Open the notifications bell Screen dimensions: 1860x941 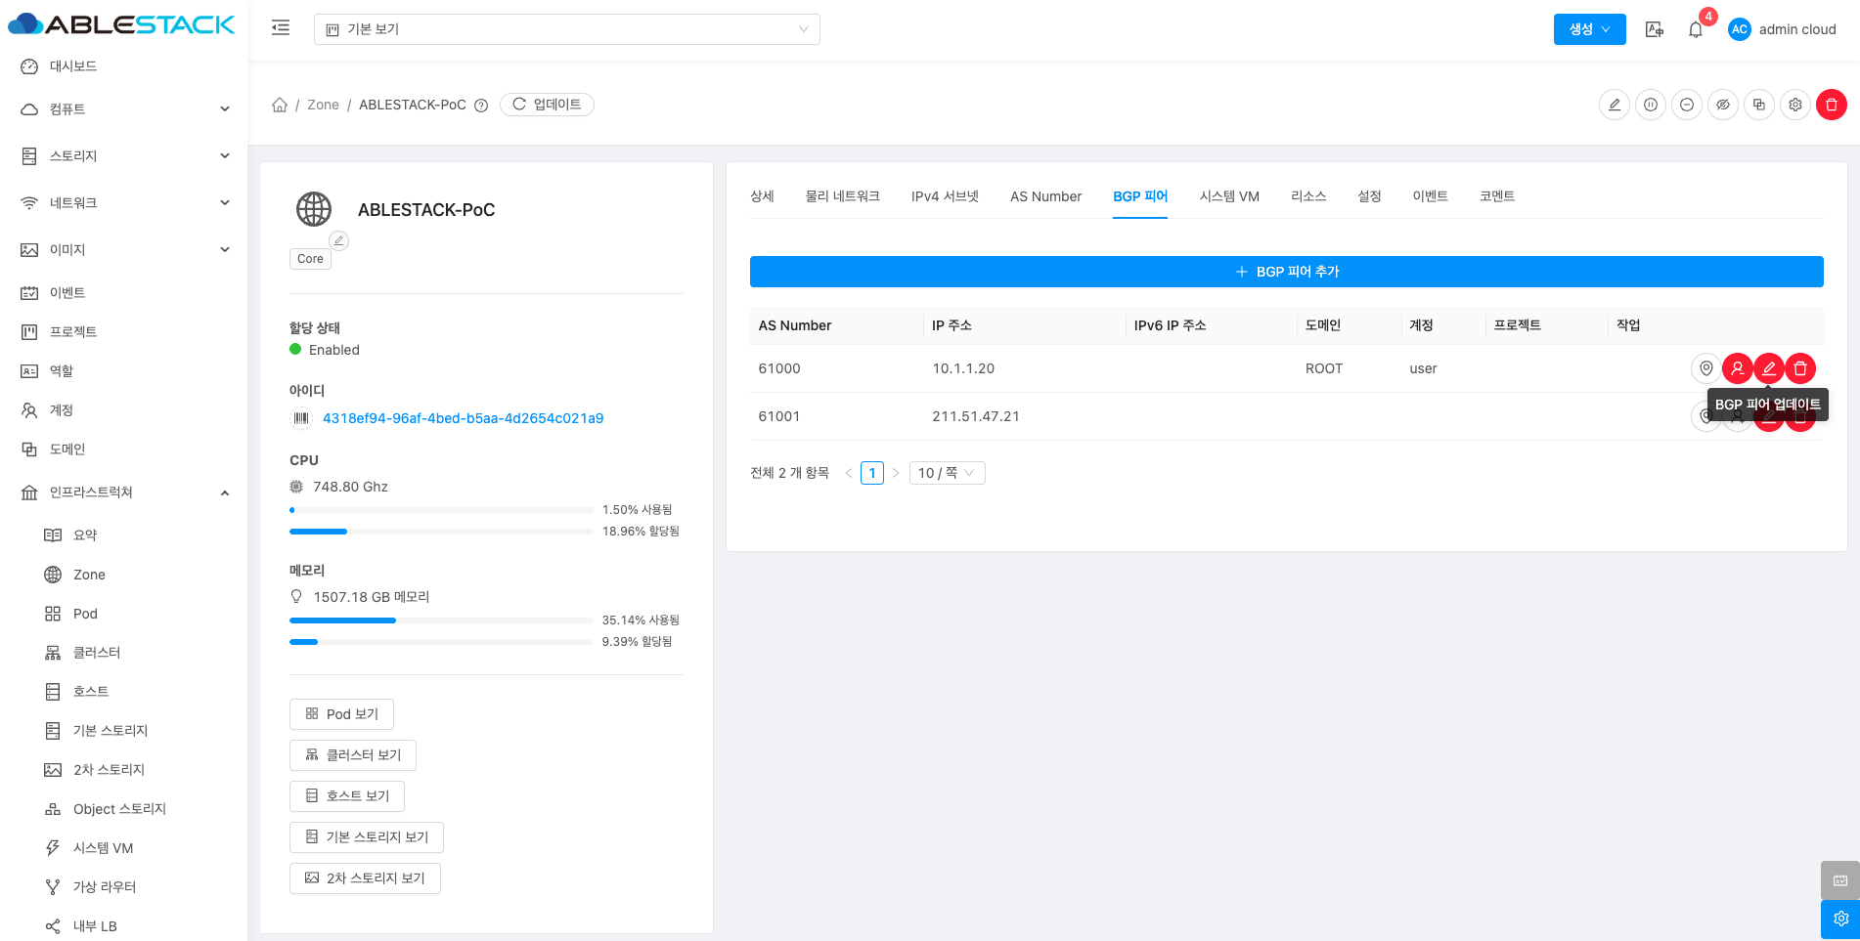pos(1696,29)
